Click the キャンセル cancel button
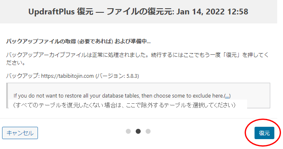Viewport: 283px width, 149px height. click(x=20, y=133)
